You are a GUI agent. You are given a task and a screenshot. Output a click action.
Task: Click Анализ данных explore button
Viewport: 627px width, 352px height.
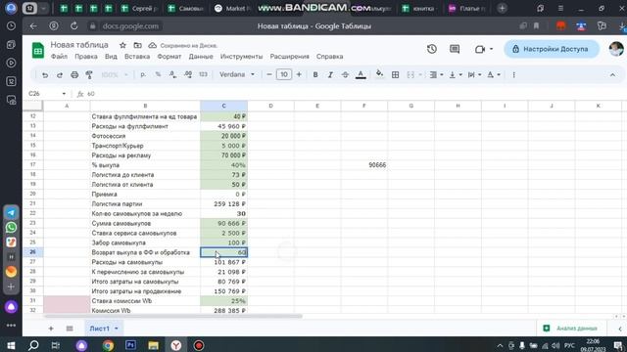(570, 329)
